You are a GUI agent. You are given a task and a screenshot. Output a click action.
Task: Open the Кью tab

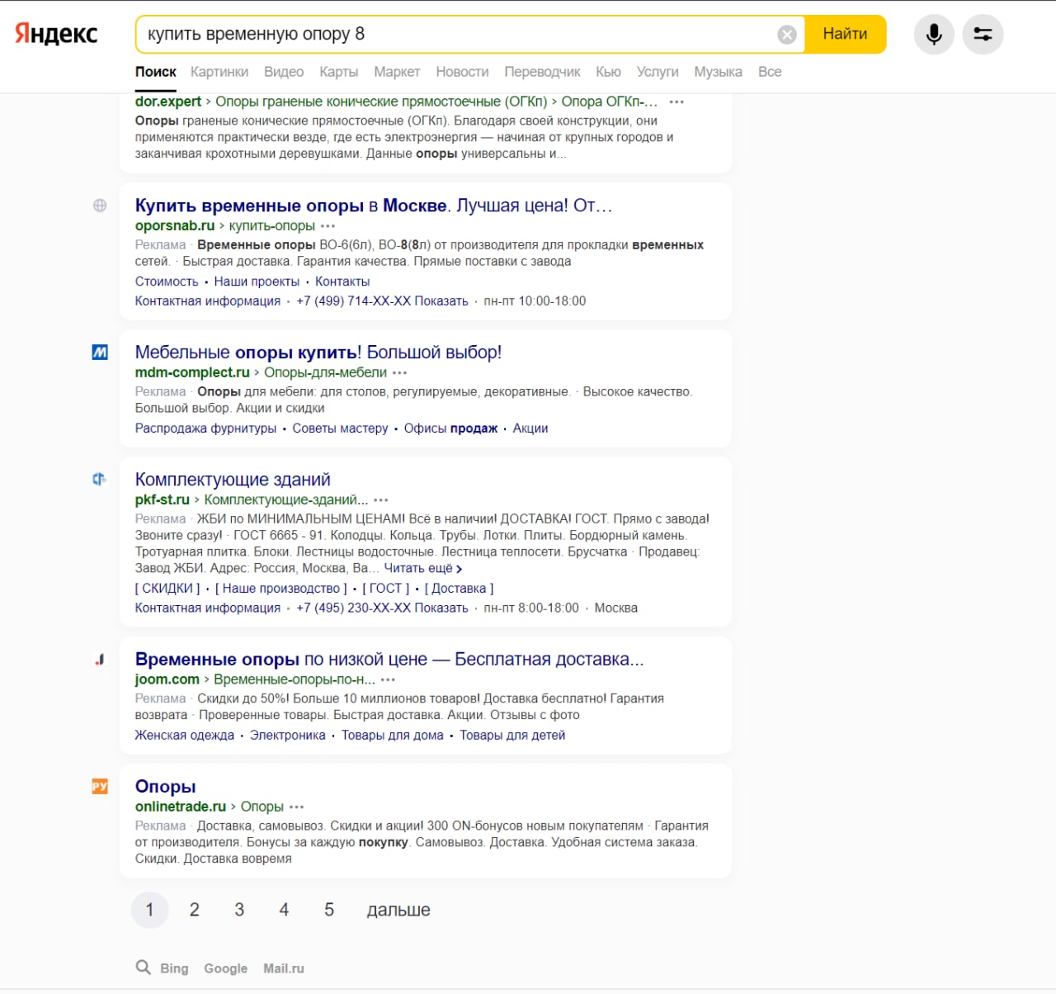[608, 72]
